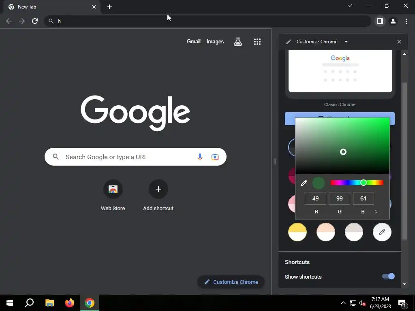The image size is (415, 311).
Task: Select the peach theme color swatch
Action: coord(326,232)
